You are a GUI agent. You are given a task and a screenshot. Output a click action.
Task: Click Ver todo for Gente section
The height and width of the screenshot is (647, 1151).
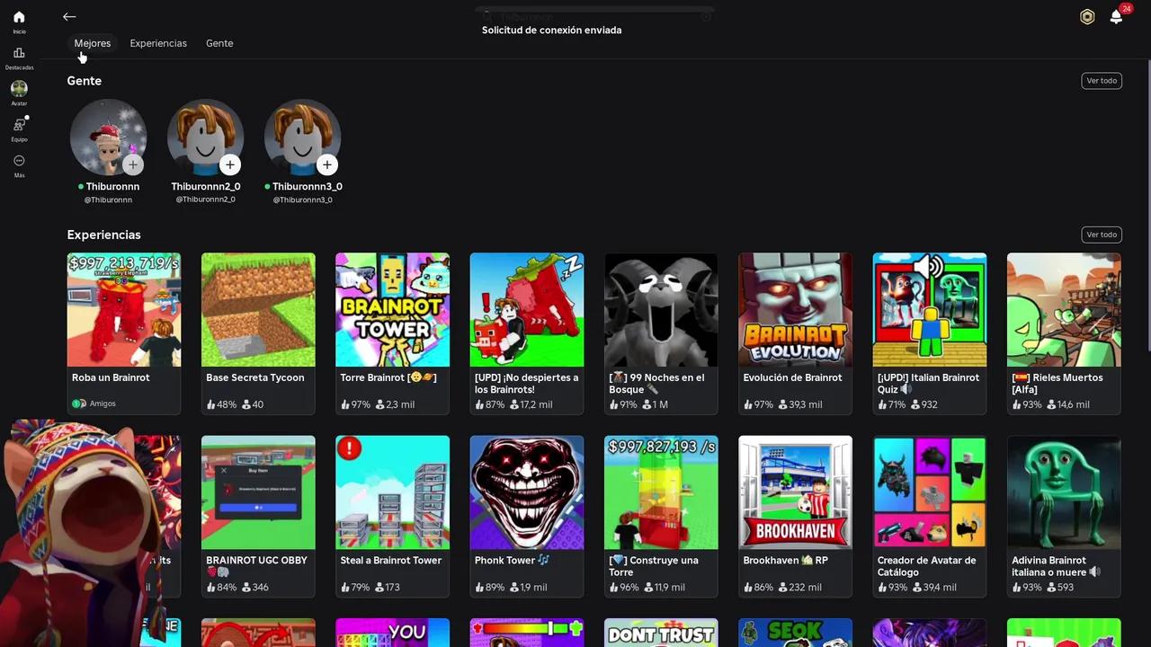pyautogui.click(x=1102, y=81)
